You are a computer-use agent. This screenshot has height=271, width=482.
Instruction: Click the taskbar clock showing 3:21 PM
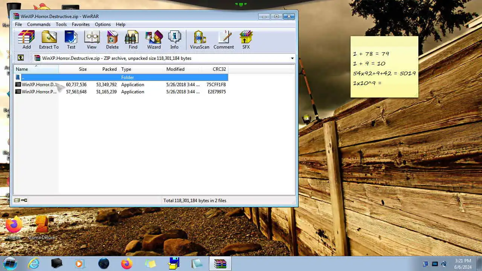pos(463,264)
